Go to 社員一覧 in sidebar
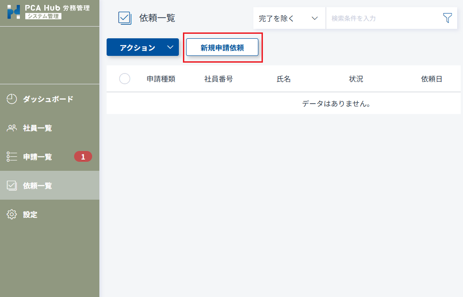Image resolution: width=463 pixels, height=297 pixels. click(x=37, y=128)
